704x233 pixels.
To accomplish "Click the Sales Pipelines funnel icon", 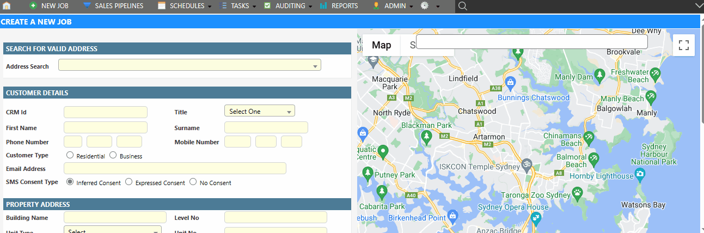I will (x=87, y=6).
